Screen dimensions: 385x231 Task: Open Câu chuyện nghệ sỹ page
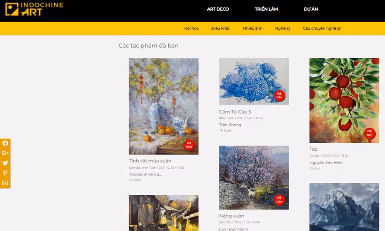pos(322,28)
